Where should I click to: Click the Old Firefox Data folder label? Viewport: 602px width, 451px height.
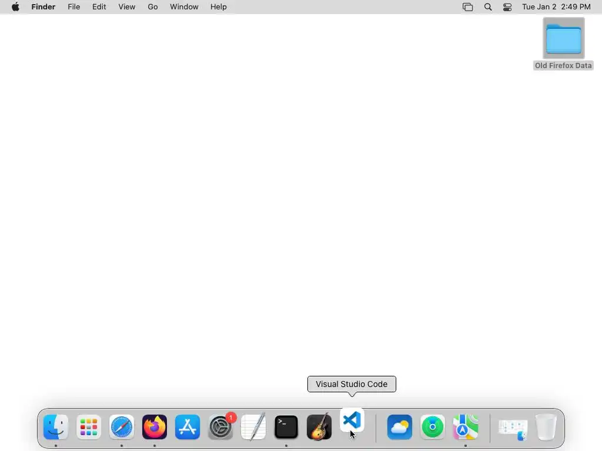pos(563,66)
